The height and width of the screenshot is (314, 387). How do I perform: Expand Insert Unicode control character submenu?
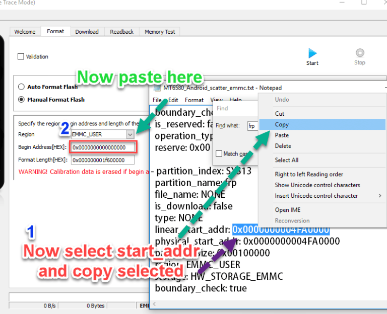[x=380, y=196]
